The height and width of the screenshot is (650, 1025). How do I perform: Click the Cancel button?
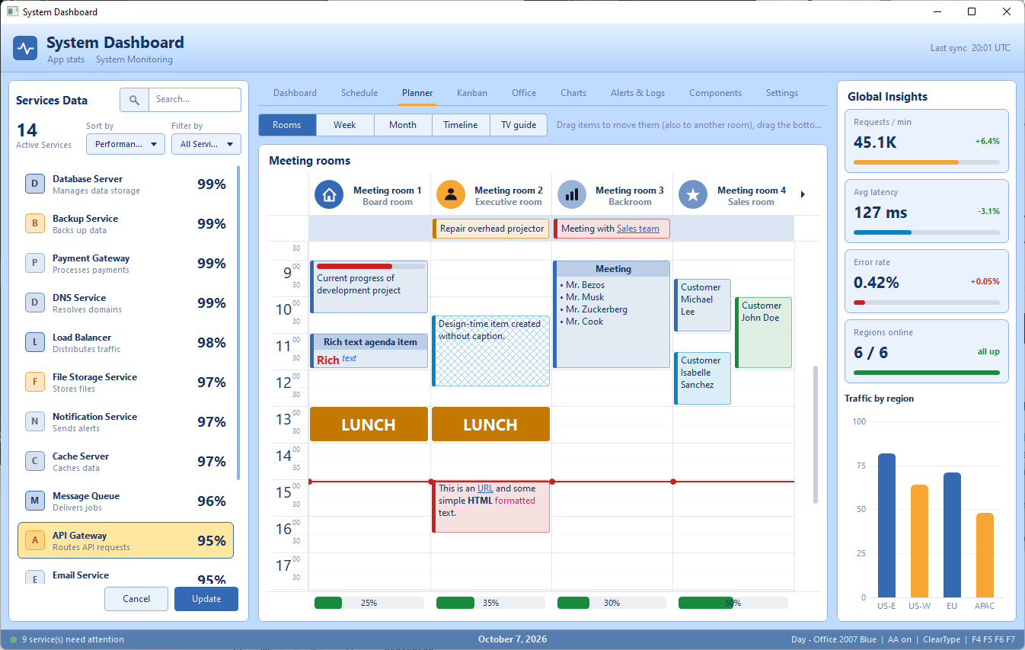click(x=136, y=599)
